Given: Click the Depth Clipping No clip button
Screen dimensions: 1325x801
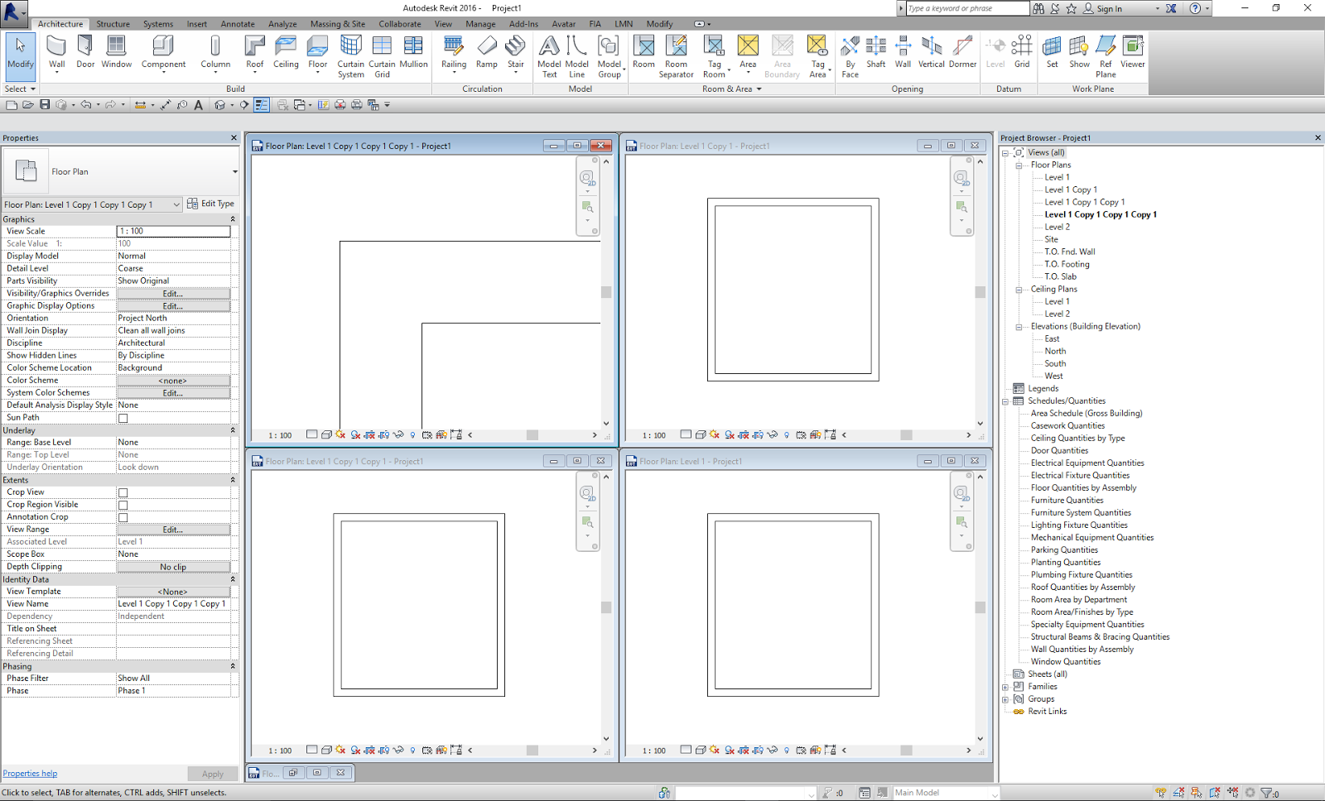Looking at the screenshot, I should click(x=173, y=567).
